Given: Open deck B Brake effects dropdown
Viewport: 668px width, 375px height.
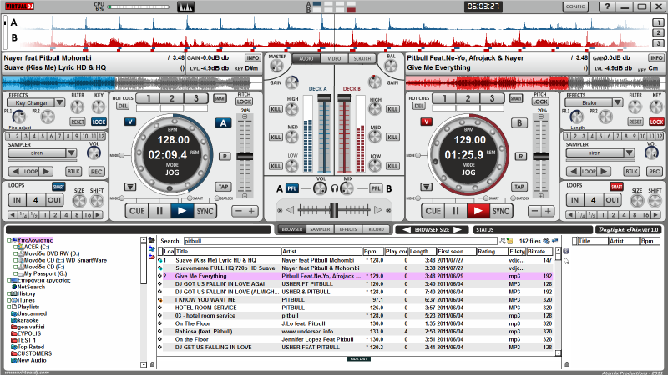Looking at the screenshot, I should point(618,102).
